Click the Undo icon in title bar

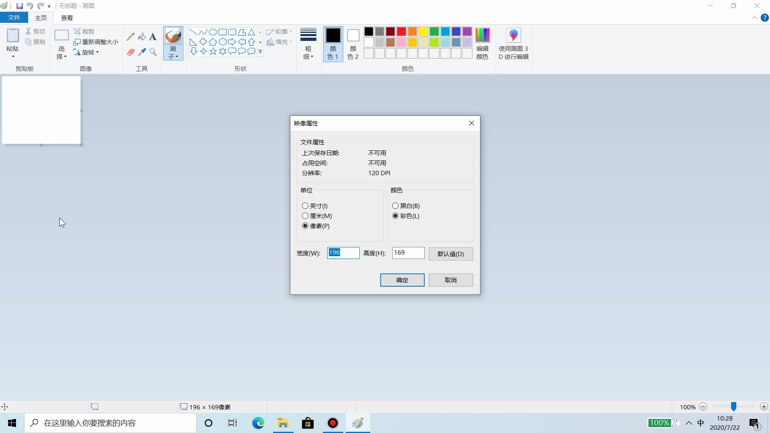coord(30,6)
